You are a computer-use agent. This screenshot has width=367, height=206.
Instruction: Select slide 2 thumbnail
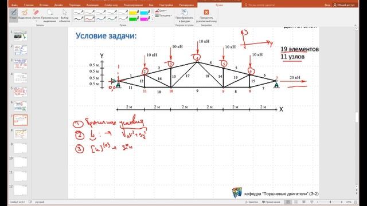coord(21,50)
